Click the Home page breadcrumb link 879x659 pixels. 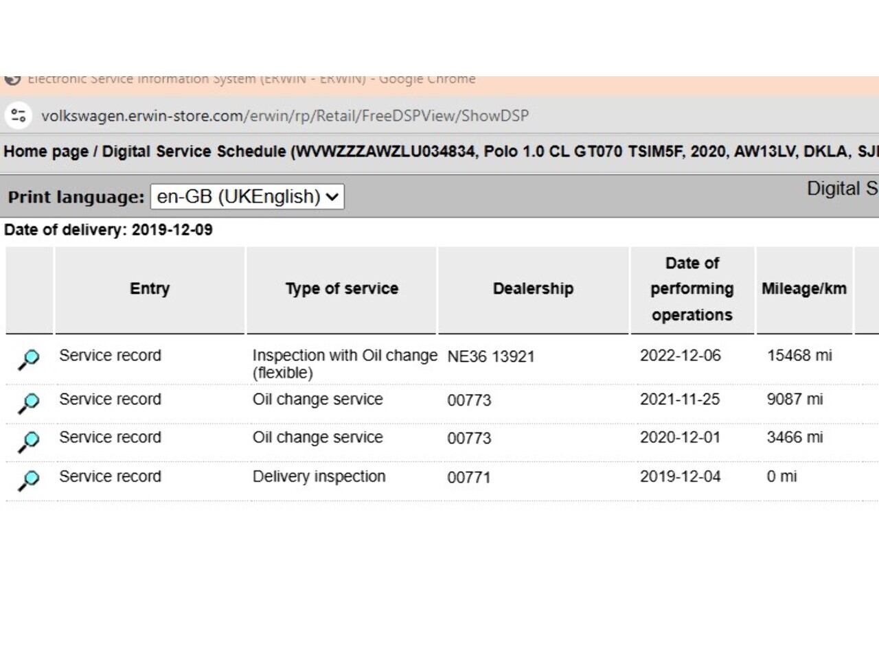tap(46, 151)
